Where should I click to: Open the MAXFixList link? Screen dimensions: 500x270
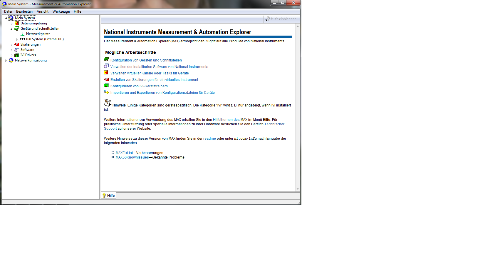tap(124, 153)
